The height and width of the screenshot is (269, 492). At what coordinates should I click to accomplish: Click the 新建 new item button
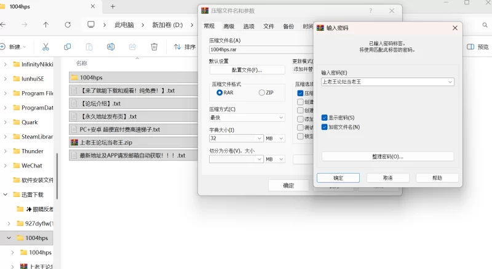pos(13,47)
